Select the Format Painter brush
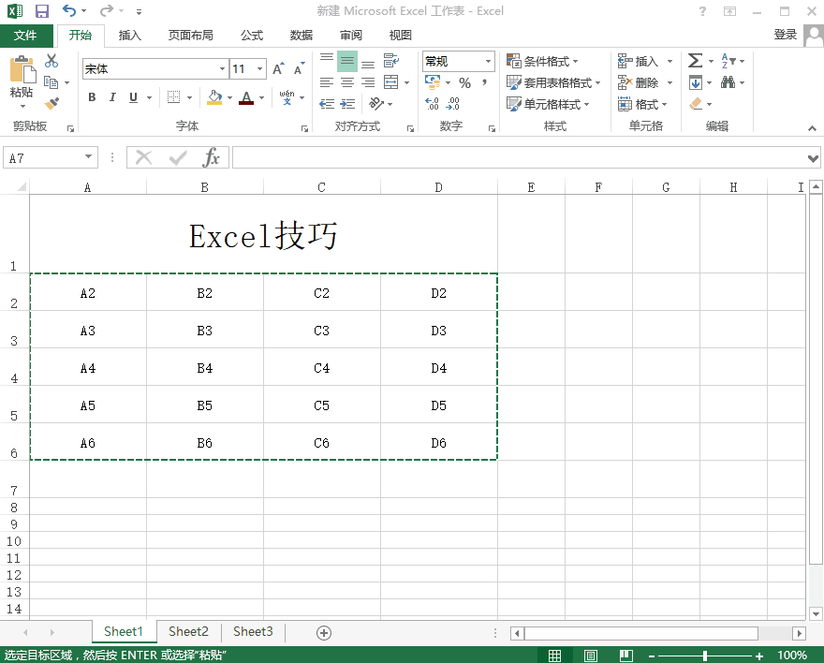Screen dimensions: 824x663 51,104
